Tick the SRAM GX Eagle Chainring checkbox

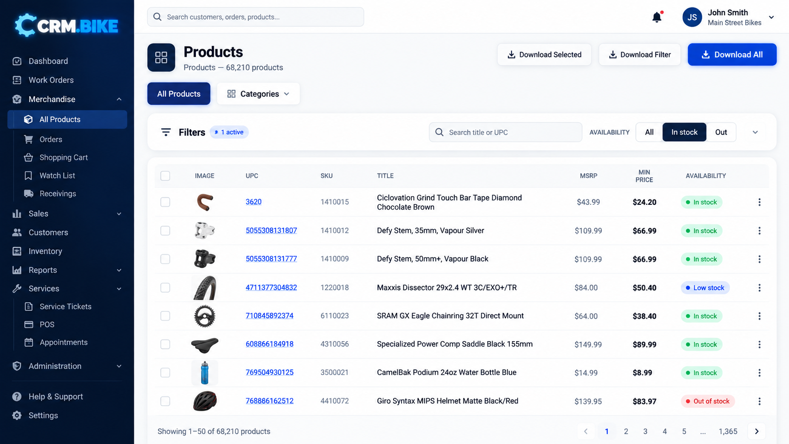(x=165, y=316)
